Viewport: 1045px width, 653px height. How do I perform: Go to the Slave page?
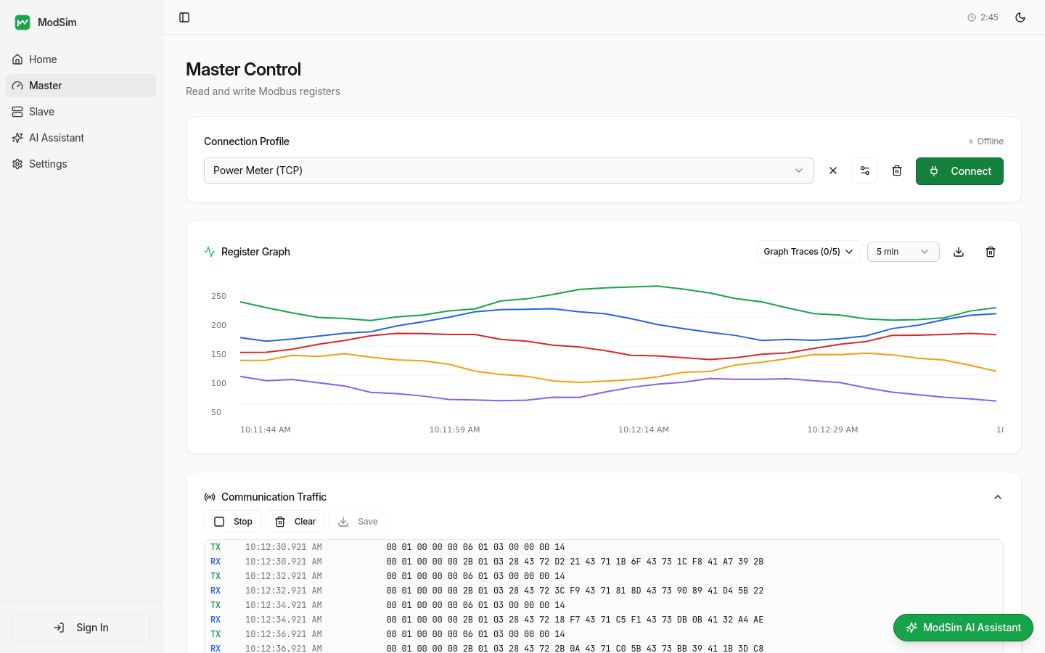pyautogui.click(x=81, y=112)
